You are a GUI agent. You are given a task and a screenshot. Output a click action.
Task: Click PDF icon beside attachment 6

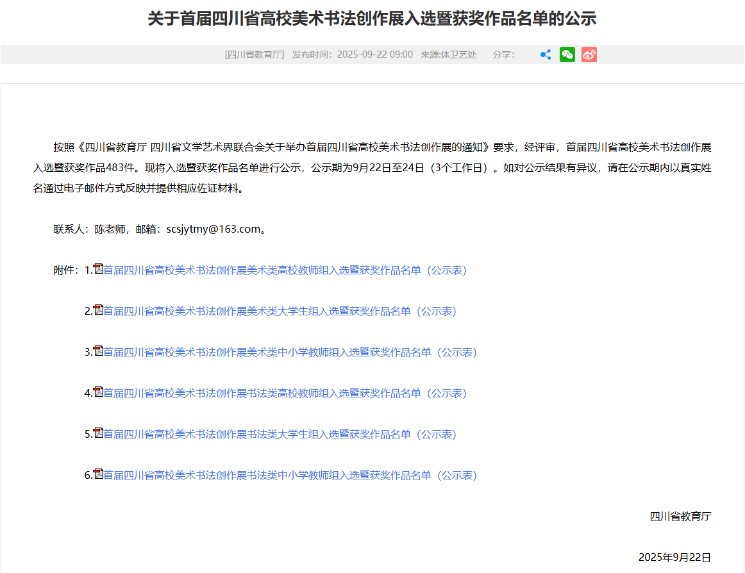point(98,474)
